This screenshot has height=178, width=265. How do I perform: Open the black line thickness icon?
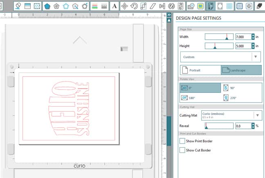tap(104, 6)
